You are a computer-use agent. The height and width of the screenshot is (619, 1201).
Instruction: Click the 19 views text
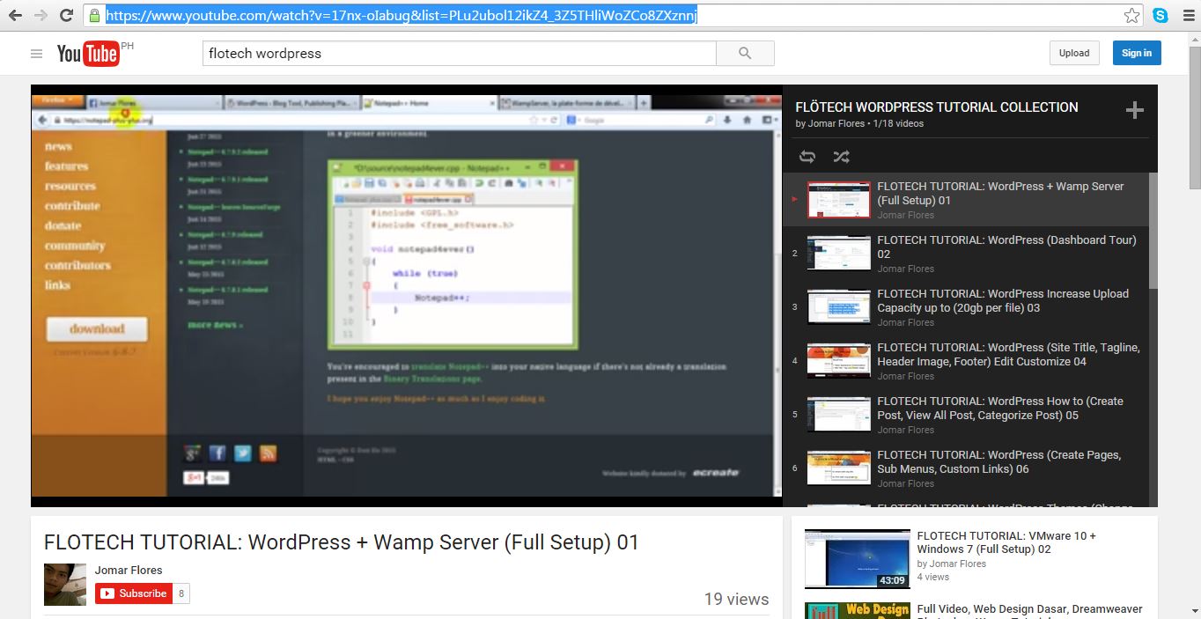[x=736, y=600]
